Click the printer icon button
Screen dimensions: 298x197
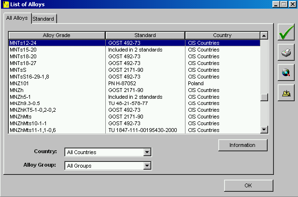tap(286, 53)
